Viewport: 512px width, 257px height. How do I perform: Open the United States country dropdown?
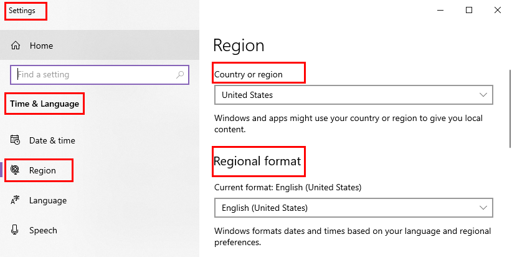pos(354,95)
